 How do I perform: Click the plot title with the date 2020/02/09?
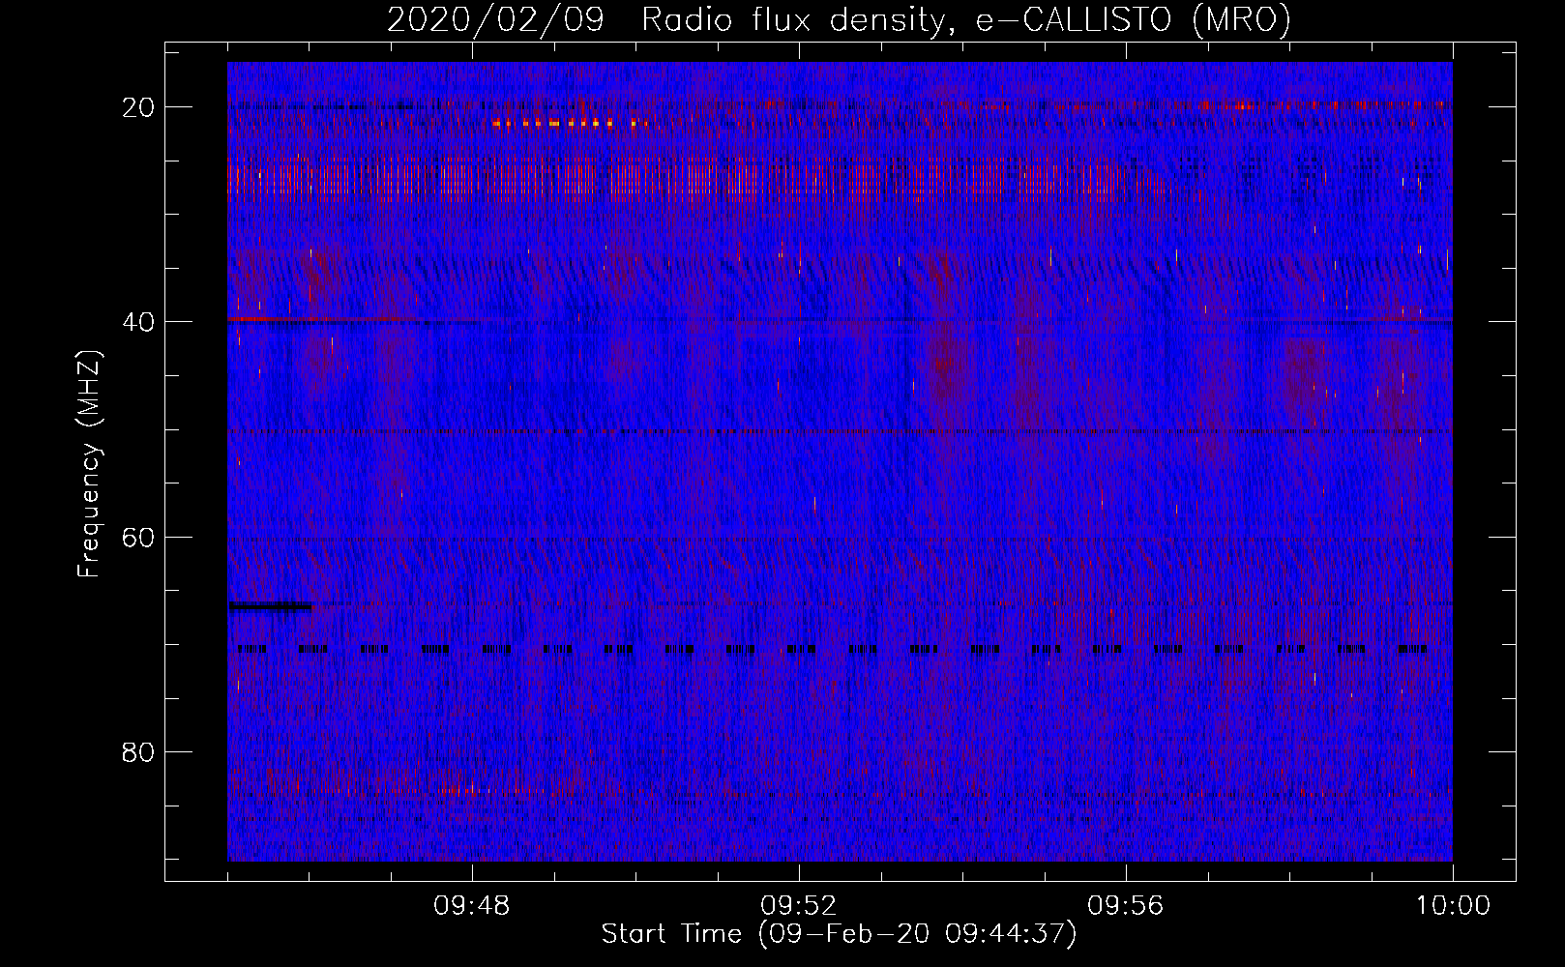click(x=839, y=19)
